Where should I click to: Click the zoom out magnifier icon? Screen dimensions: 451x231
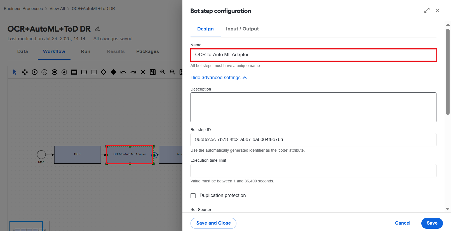click(x=173, y=72)
